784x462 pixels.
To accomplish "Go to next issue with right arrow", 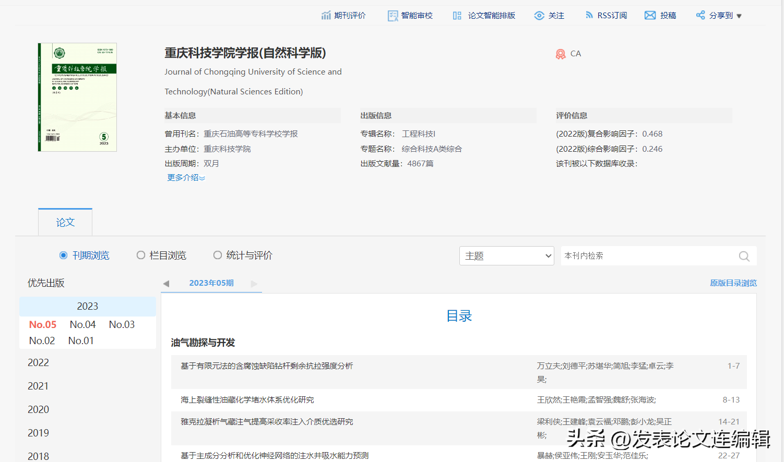I will [254, 284].
